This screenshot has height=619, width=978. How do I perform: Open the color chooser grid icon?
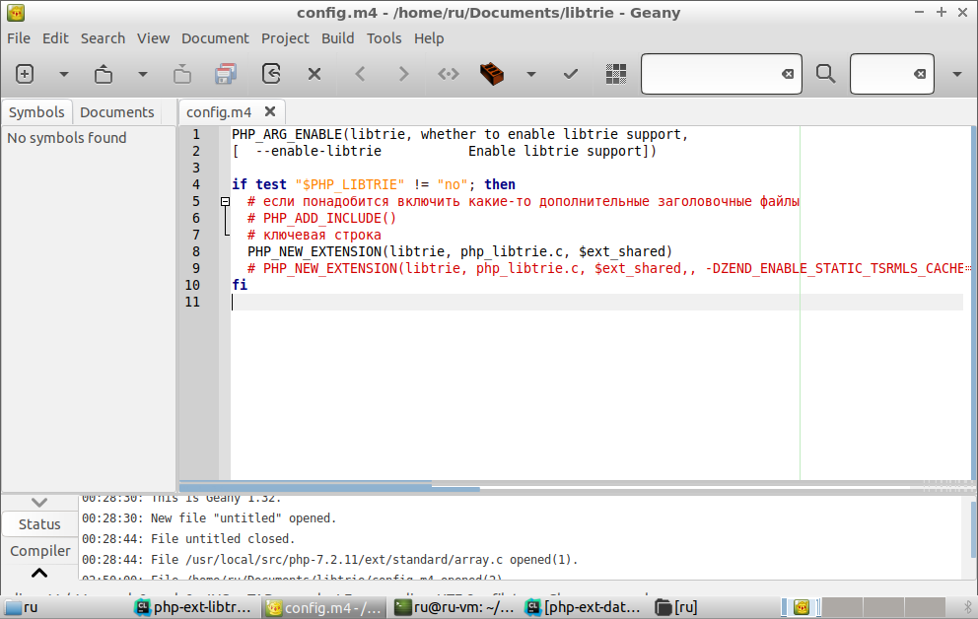[x=615, y=74]
